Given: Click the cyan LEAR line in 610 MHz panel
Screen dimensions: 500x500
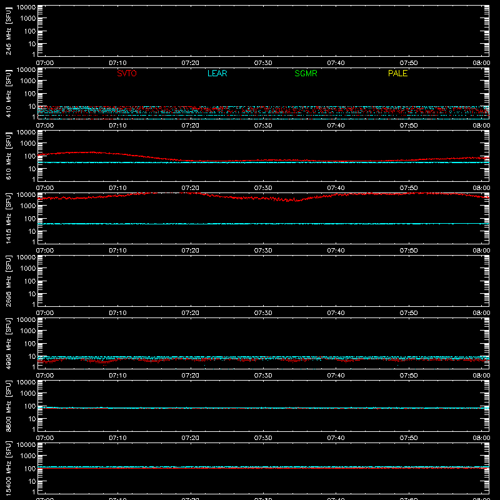Looking at the screenshot, I should (263, 162).
